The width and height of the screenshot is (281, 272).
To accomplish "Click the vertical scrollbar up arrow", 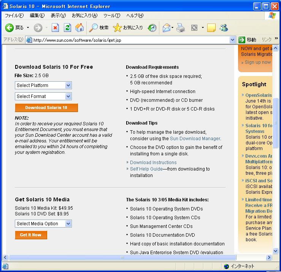I will point(275,48).
